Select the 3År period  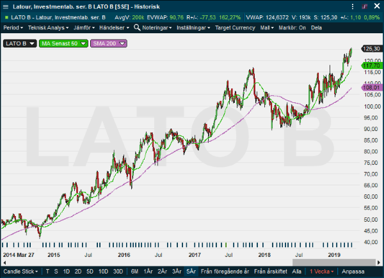pos(177,272)
